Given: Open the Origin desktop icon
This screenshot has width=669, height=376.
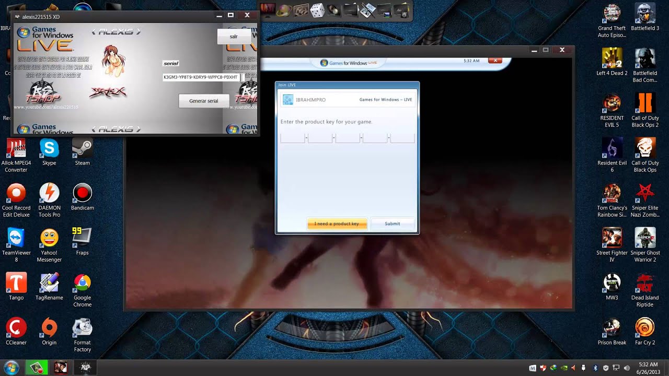Looking at the screenshot, I should (49, 328).
